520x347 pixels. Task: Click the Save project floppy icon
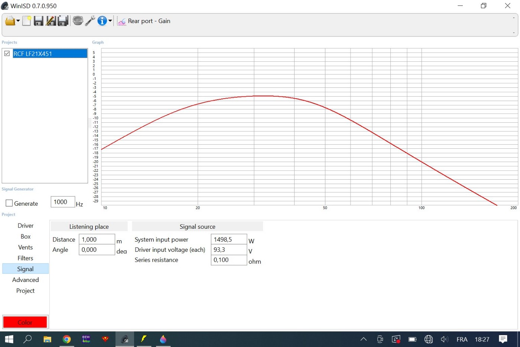(38, 21)
